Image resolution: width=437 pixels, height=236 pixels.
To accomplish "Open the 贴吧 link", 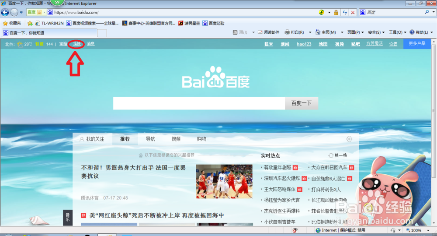I will (x=356, y=44).
